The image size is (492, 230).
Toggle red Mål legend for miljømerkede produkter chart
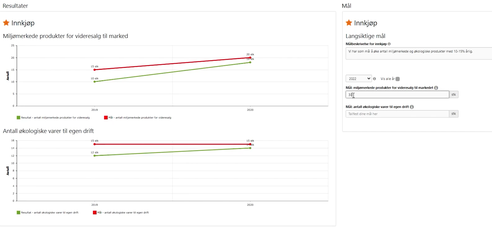pyautogui.click(x=106, y=117)
